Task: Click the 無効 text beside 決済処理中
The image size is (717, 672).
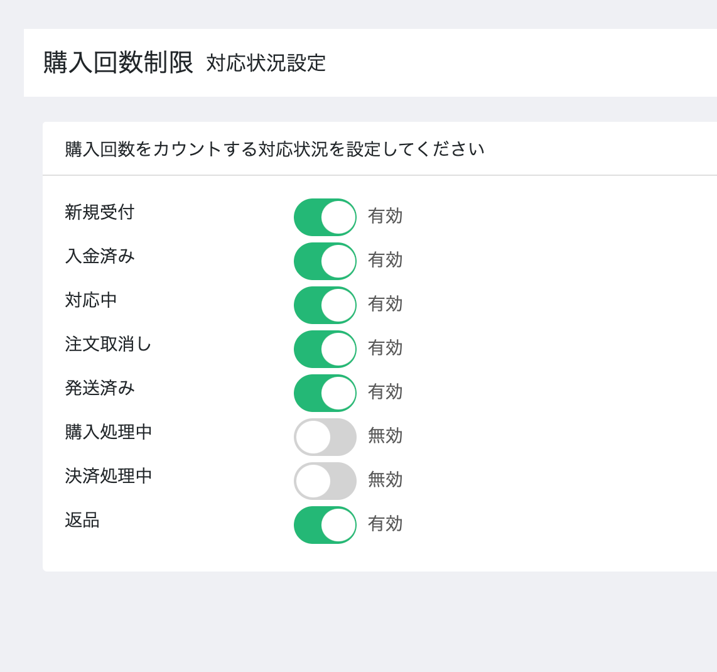Action: click(x=385, y=479)
